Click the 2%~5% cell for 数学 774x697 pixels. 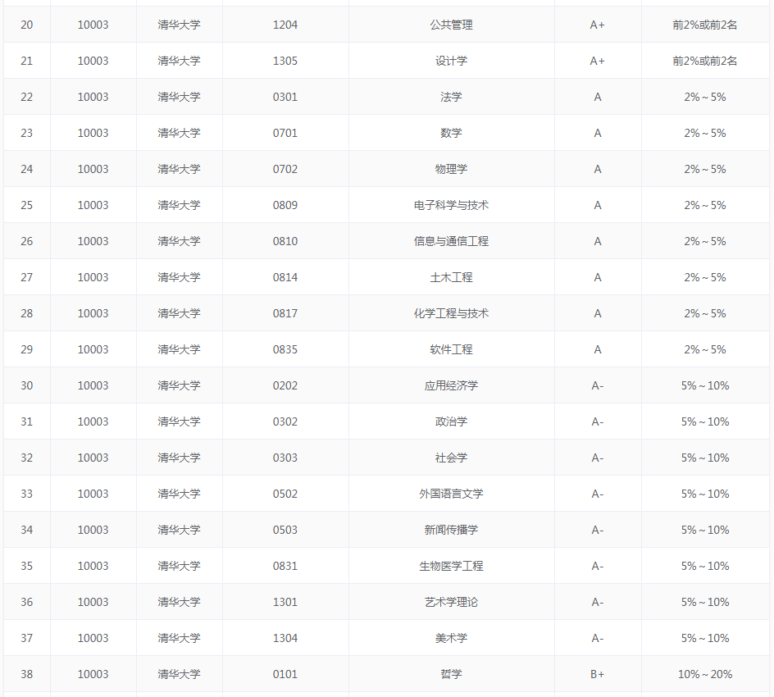click(705, 133)
